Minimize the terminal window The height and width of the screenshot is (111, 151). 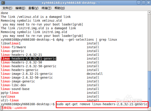[139, 3]
